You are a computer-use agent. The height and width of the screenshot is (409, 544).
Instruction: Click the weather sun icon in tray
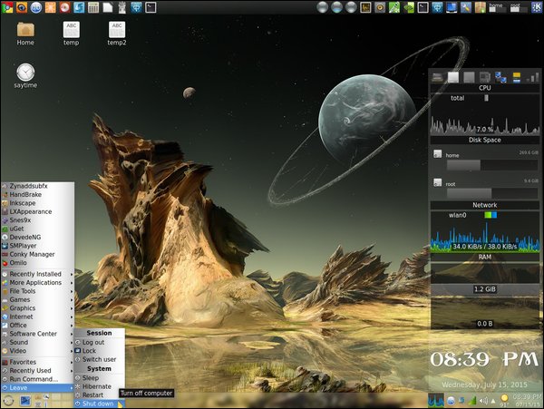click(x=504, y=400)
